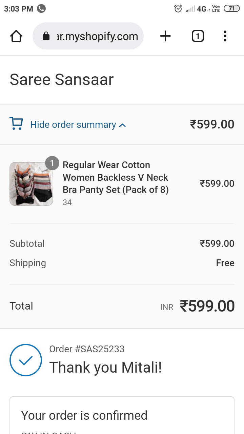Tap the bra panty set product thumbnail
This screenshot has height=434, width=244.
pyautogui.click(x=31, y=184)
